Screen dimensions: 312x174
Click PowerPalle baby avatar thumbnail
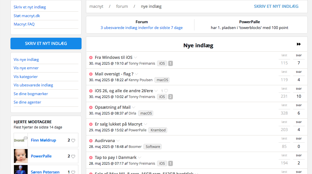[21, 156]
